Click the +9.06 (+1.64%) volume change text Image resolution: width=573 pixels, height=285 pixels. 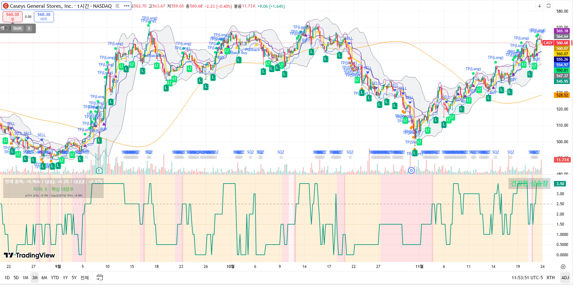click(271, 6)
